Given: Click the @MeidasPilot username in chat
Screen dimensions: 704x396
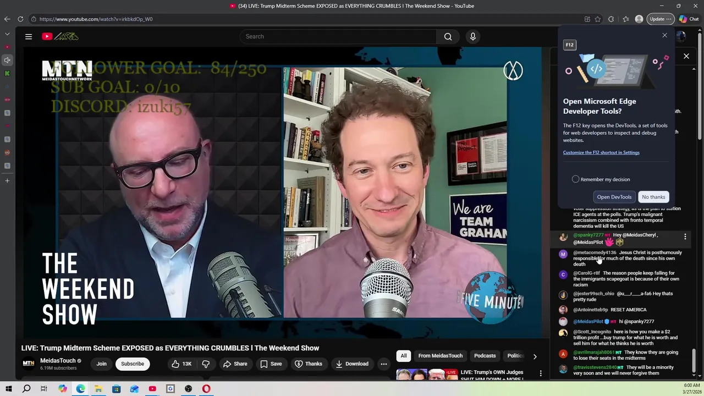Looking at the screenshot, I should point(588,321).
